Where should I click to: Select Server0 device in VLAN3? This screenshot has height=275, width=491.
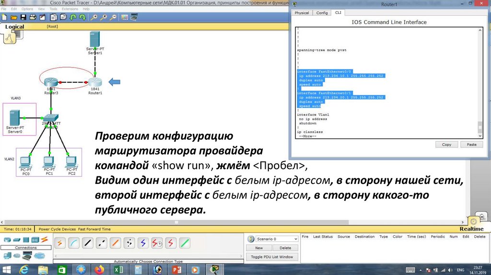[x=15, y=118]
